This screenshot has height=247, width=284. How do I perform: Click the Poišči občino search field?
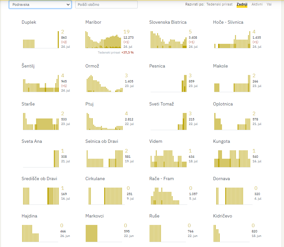coord(106,5)
